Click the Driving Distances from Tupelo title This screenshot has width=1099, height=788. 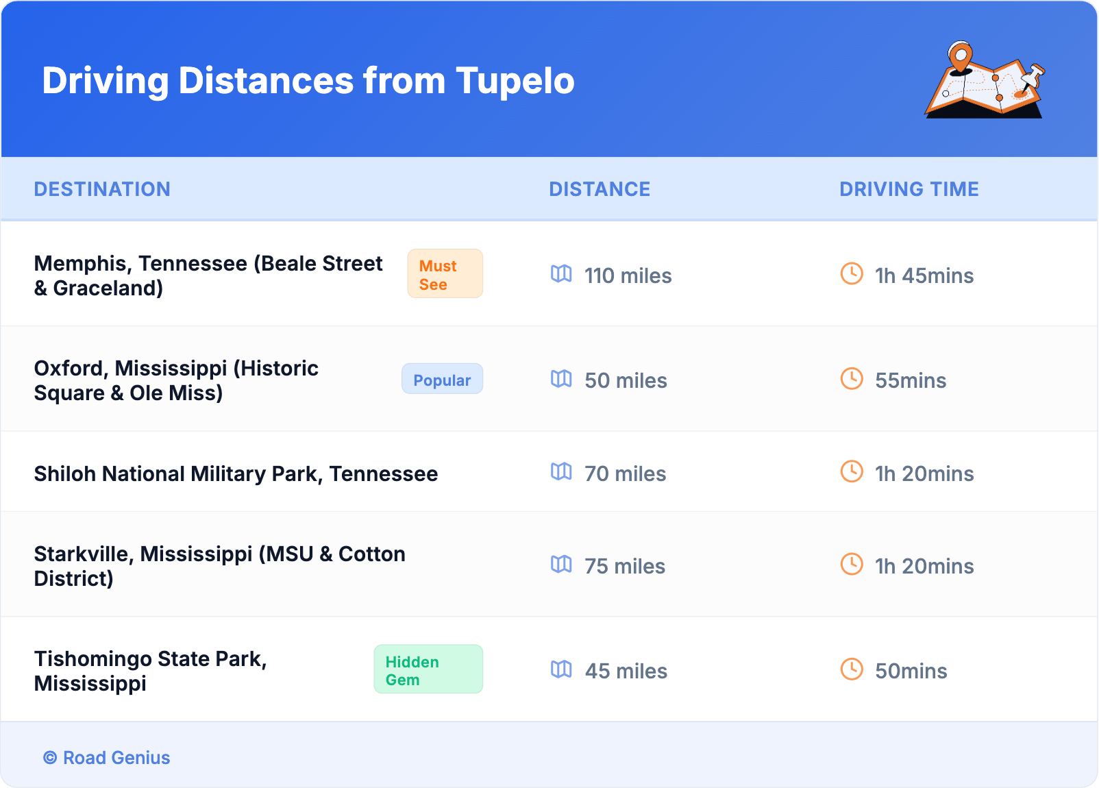[308, 81]
